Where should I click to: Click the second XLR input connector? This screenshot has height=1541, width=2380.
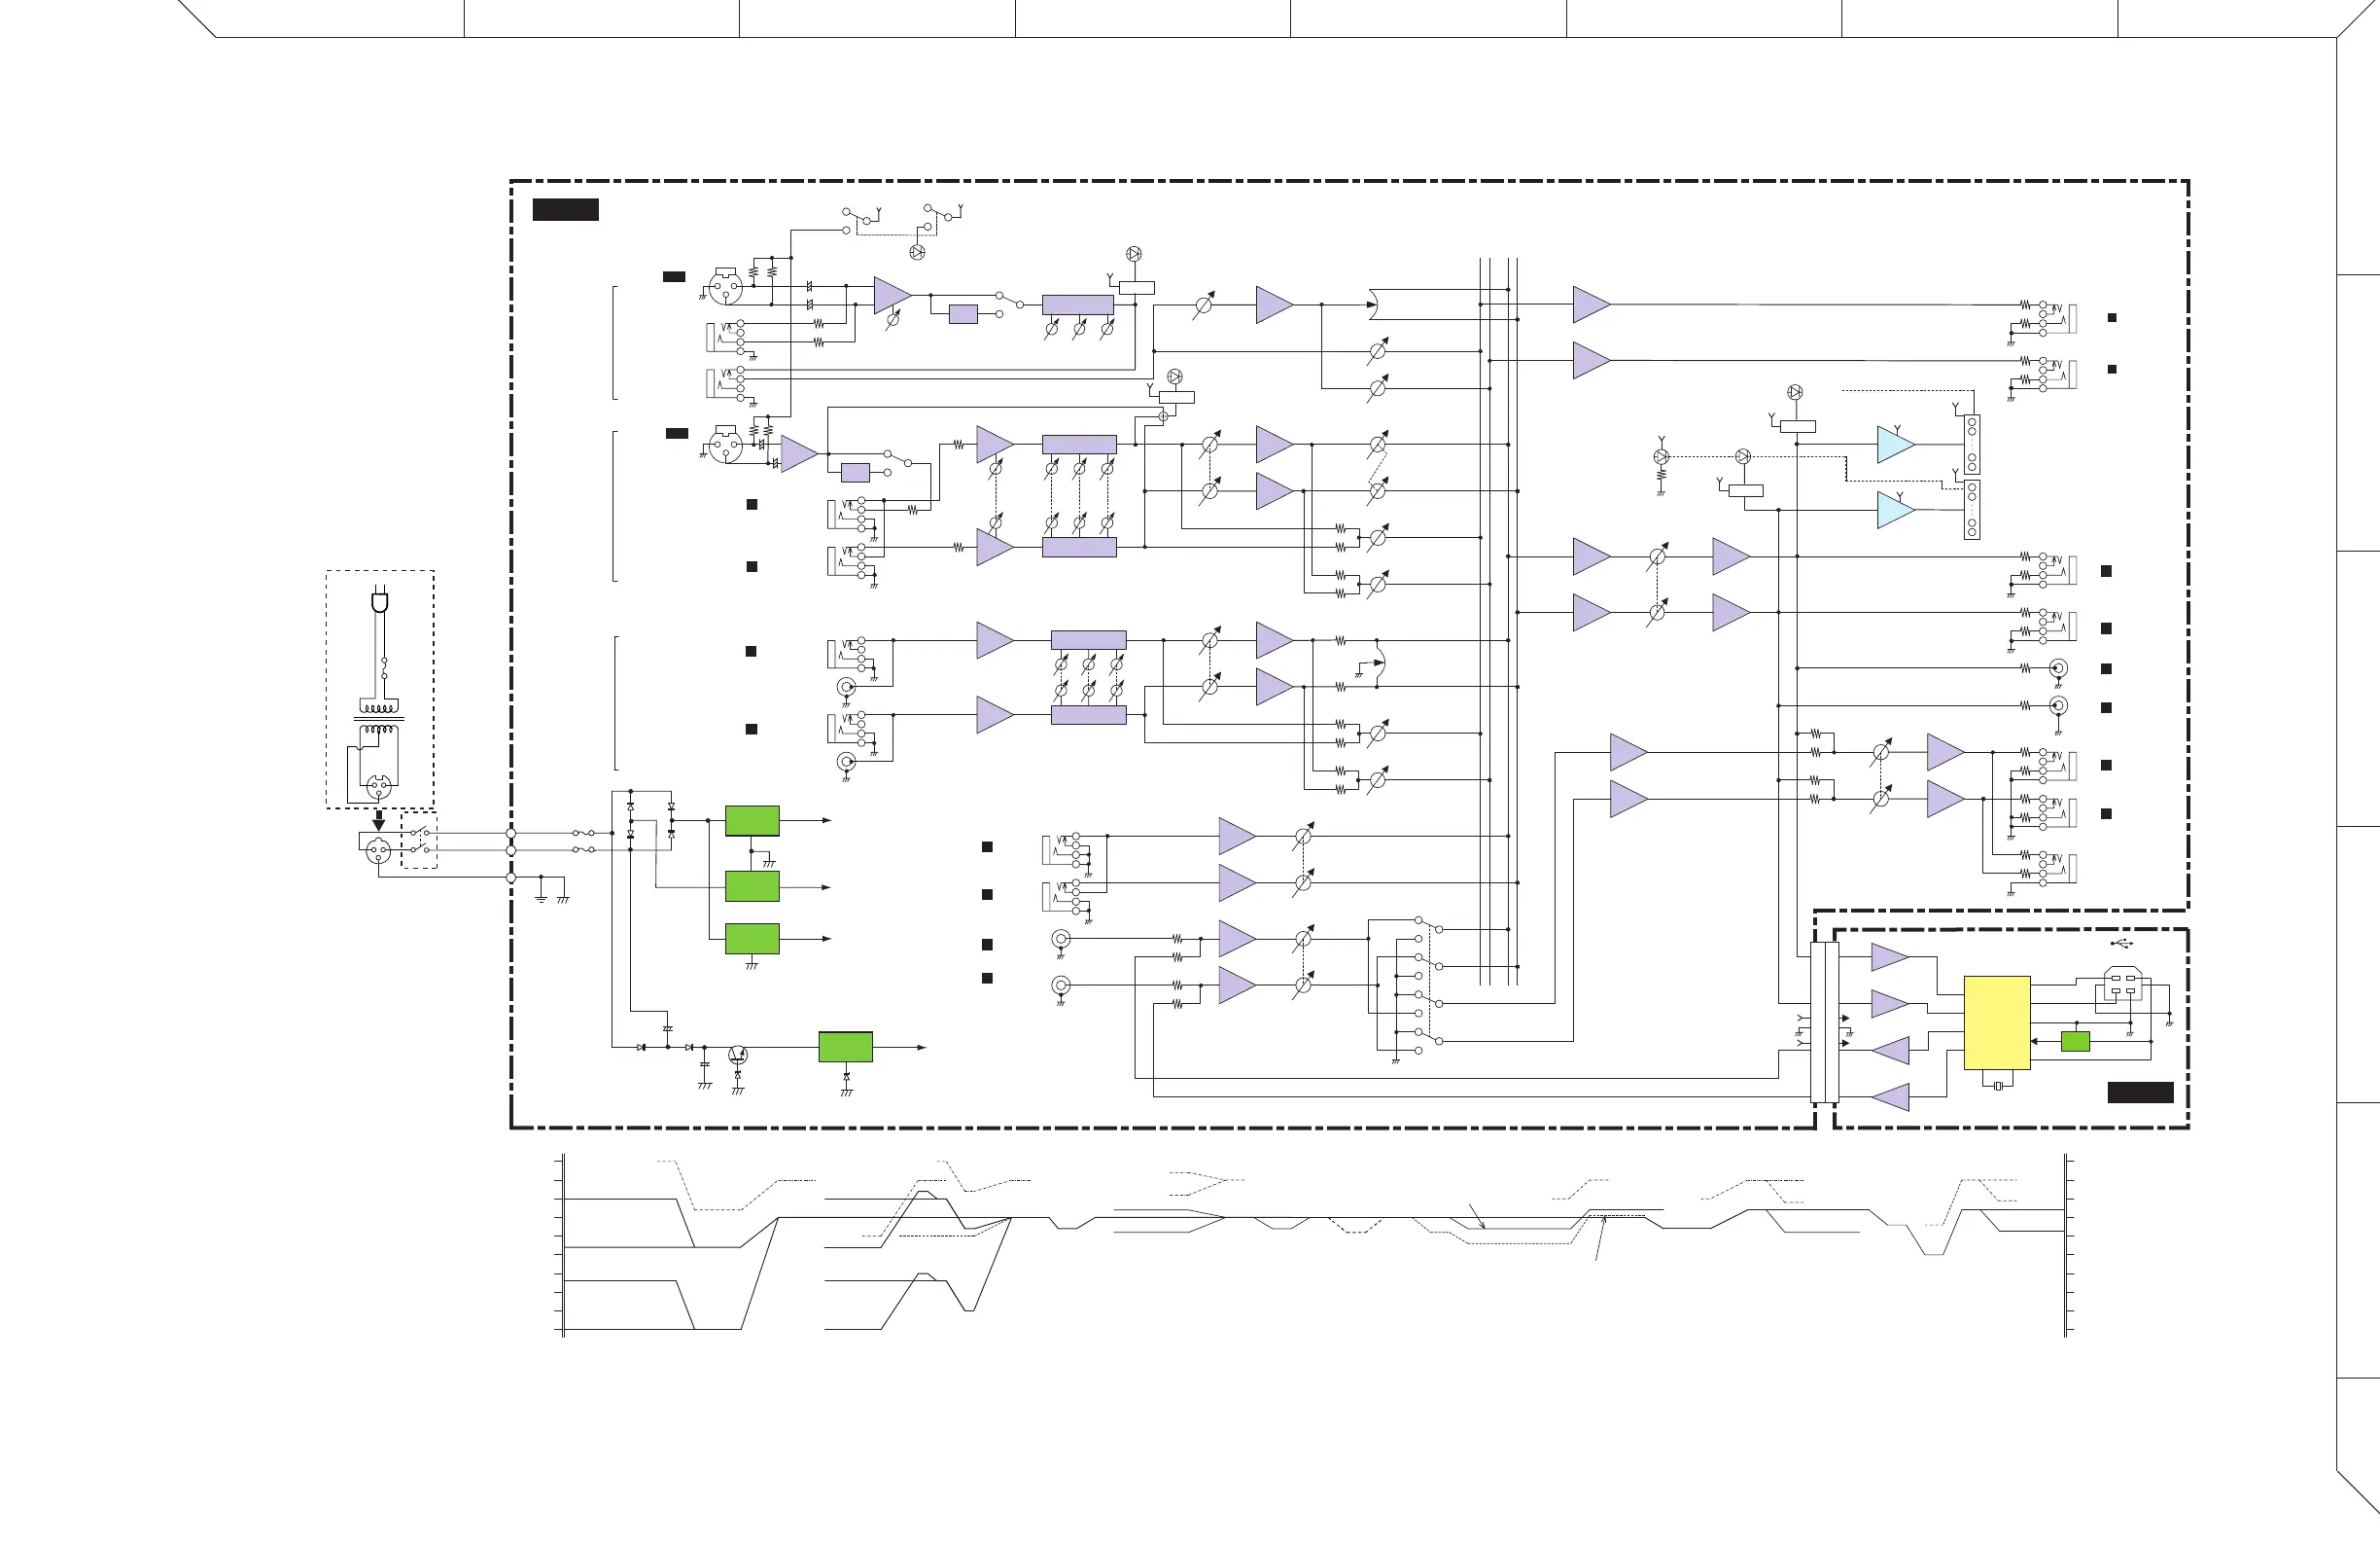(x=724, y=444)
